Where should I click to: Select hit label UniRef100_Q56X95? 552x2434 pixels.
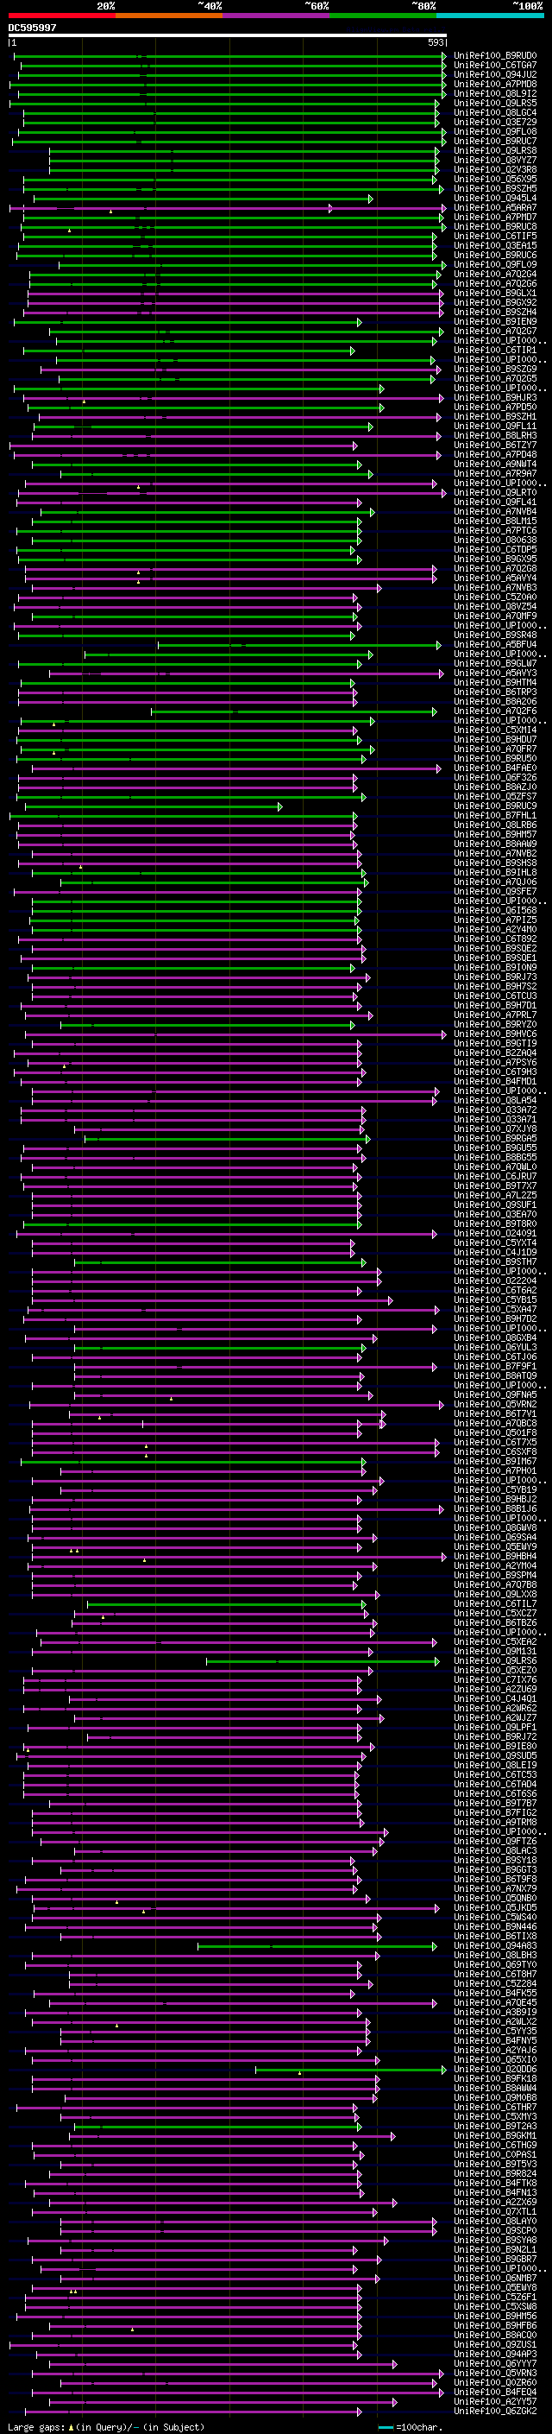[x=495, y=179]
